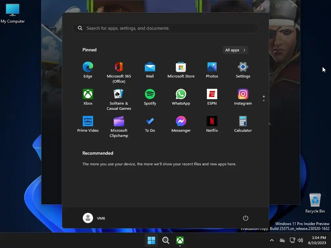This screenshot has height=248, width=331.
Task: Launch Spotify
Action: click(x=150, y=97)
